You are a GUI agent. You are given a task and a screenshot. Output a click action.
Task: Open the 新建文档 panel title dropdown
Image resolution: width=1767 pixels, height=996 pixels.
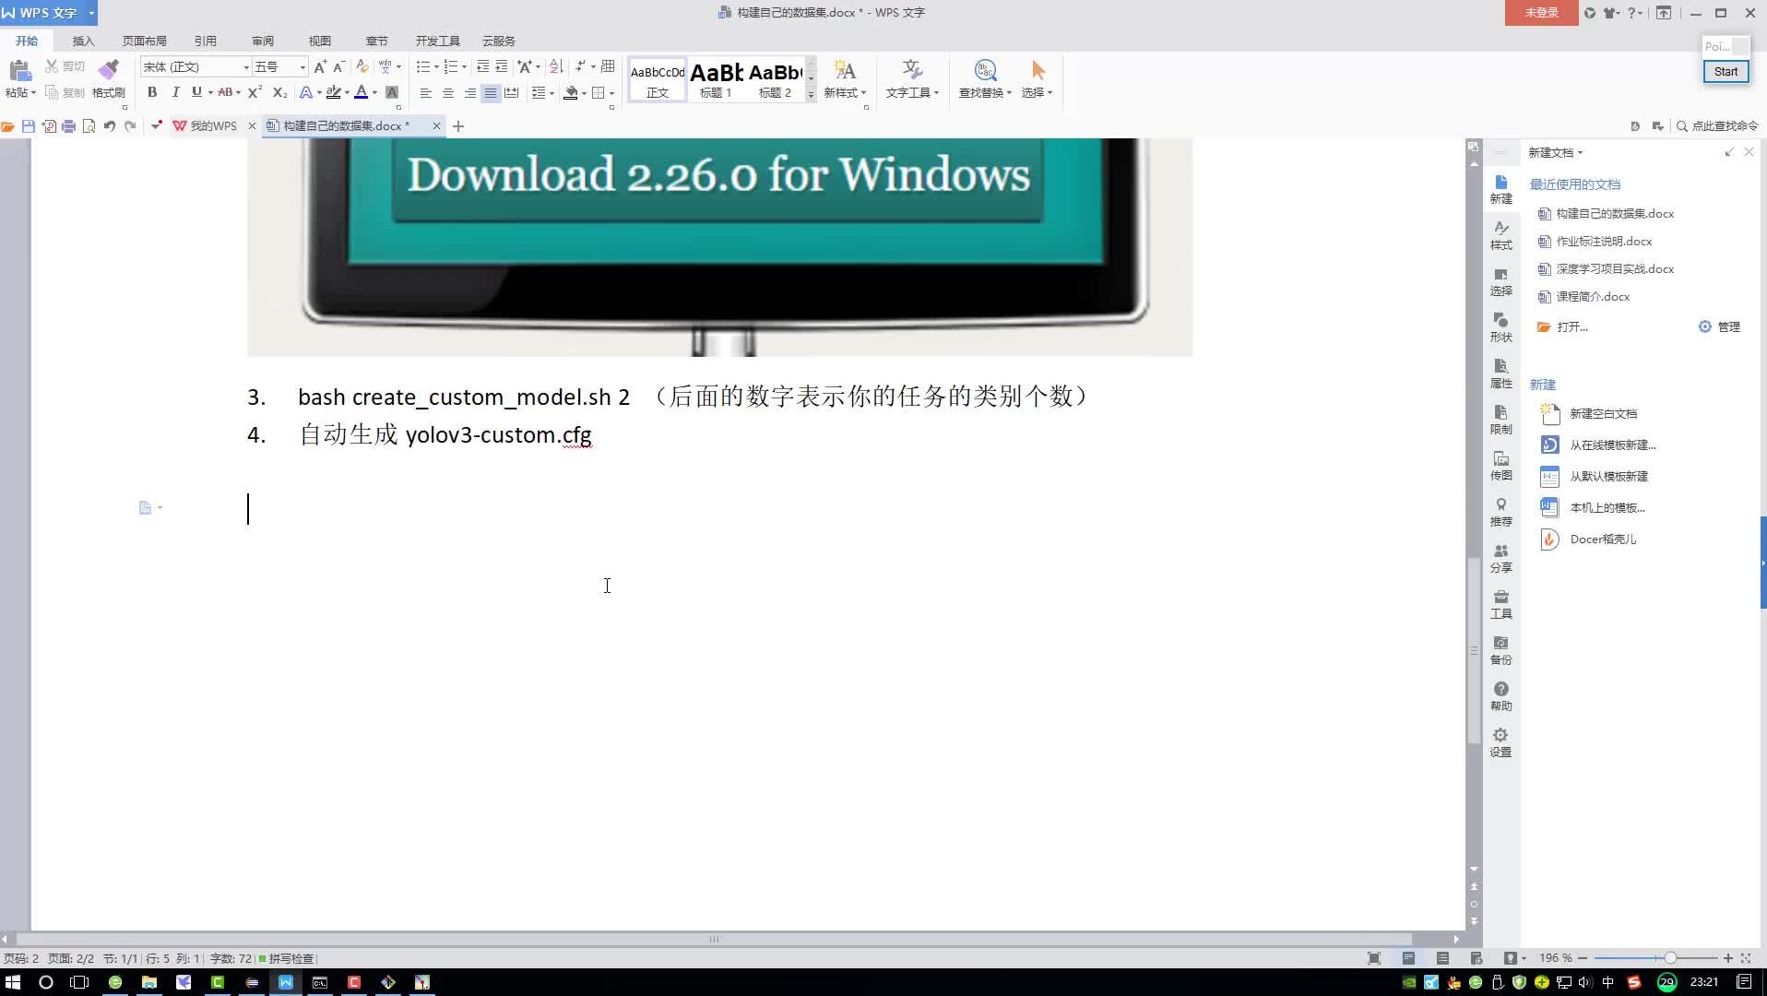coord(1580,153)
